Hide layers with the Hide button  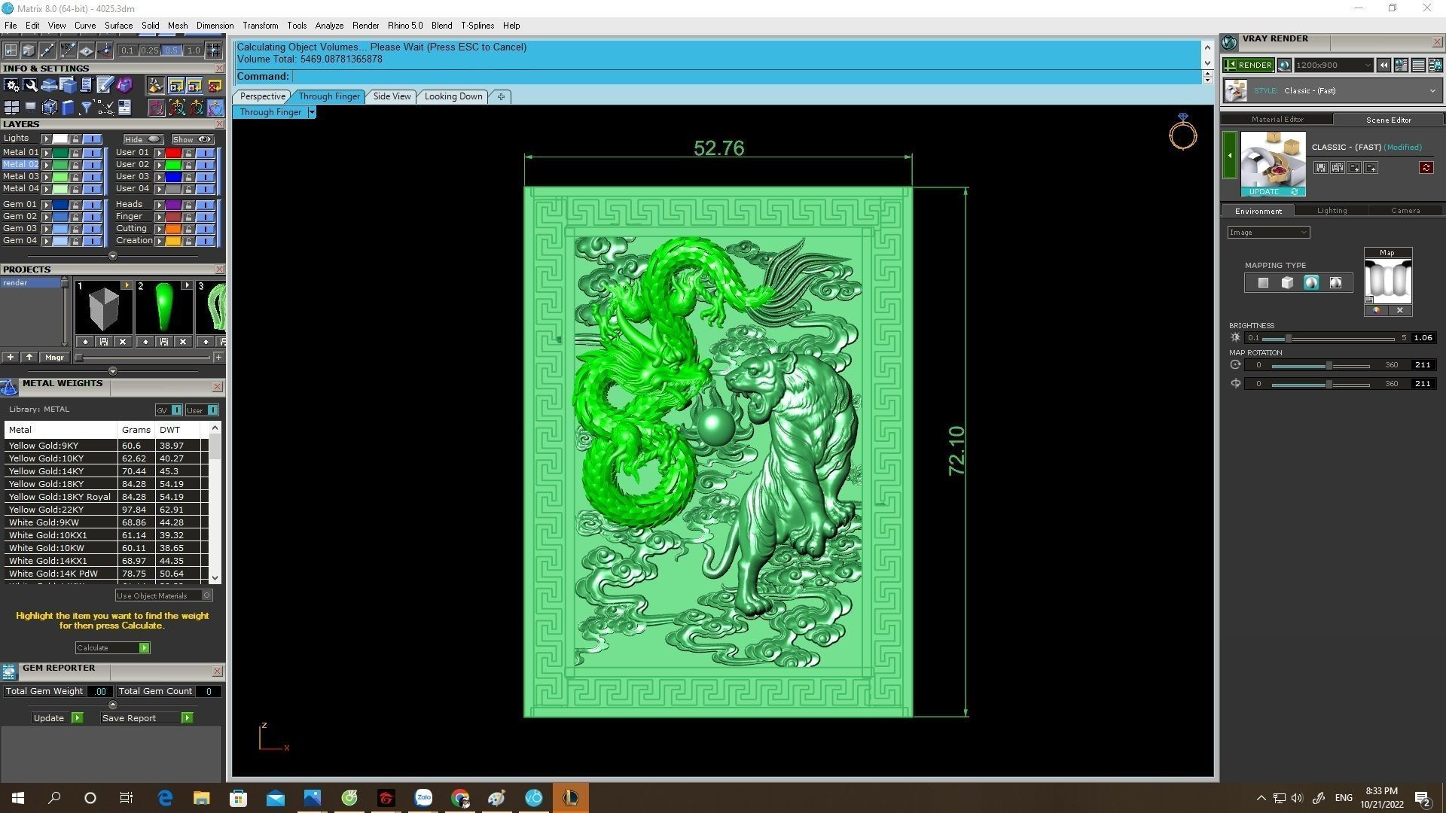(x=143, y=139)
